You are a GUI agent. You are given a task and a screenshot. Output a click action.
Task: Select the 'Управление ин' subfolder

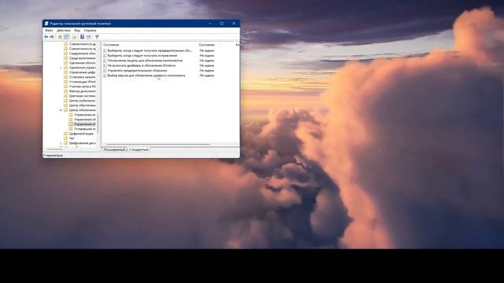[85, 115]
